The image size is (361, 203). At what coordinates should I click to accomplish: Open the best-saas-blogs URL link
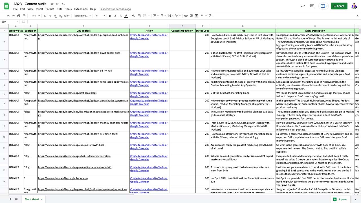[67, 93]
